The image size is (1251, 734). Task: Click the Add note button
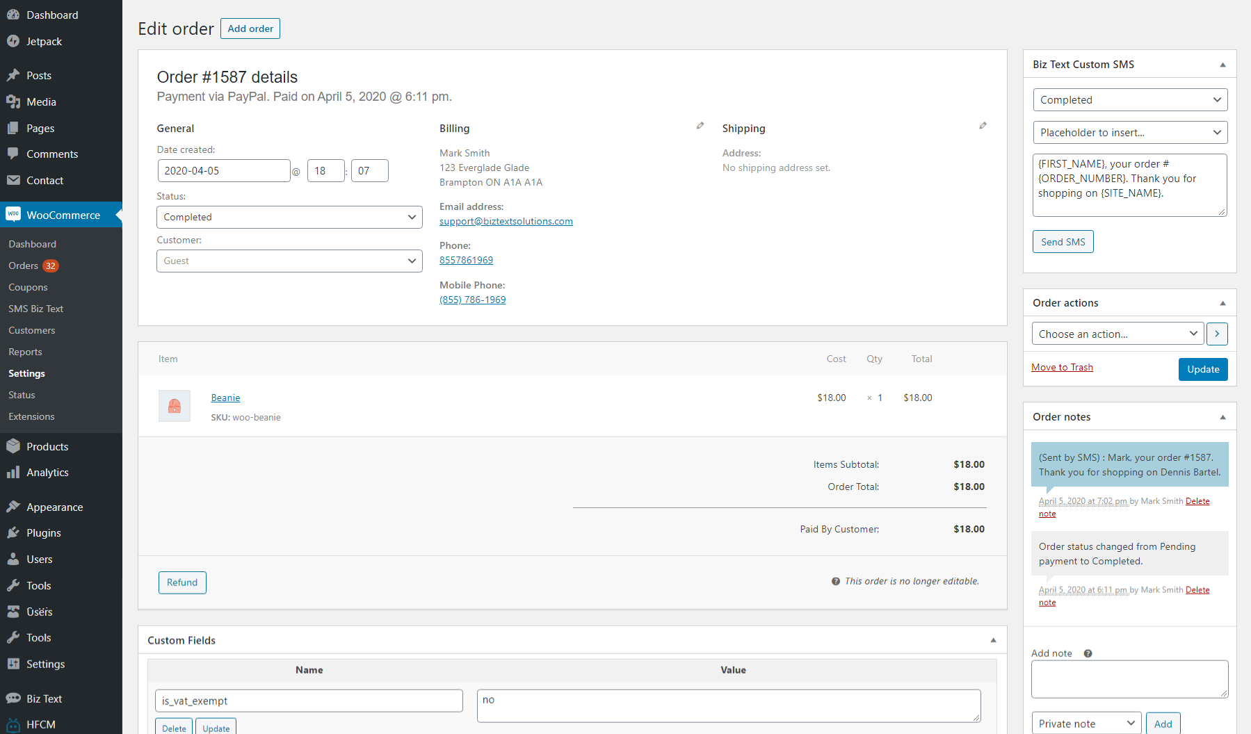1163,724
